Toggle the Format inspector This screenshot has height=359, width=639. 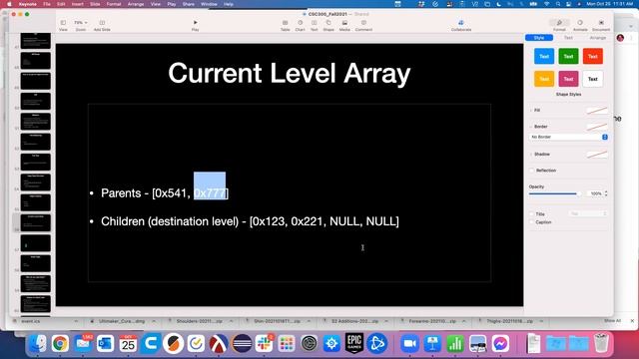[x=559, y=25]
